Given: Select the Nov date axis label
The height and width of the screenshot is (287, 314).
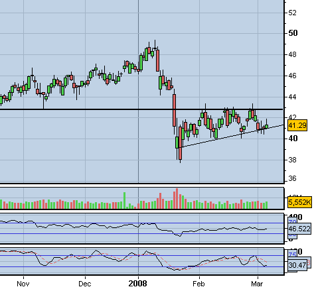Looking at the screenshot, I should tap(23, 284).
